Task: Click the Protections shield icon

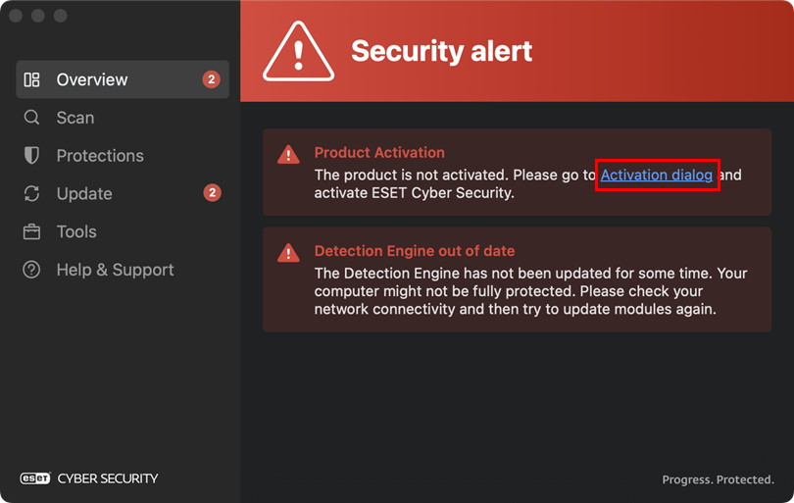Action: pos(31,156)
